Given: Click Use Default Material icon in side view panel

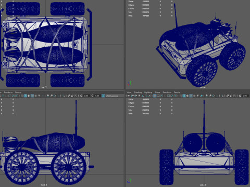Looking at the screenshot, I should (x=187, y=96).
